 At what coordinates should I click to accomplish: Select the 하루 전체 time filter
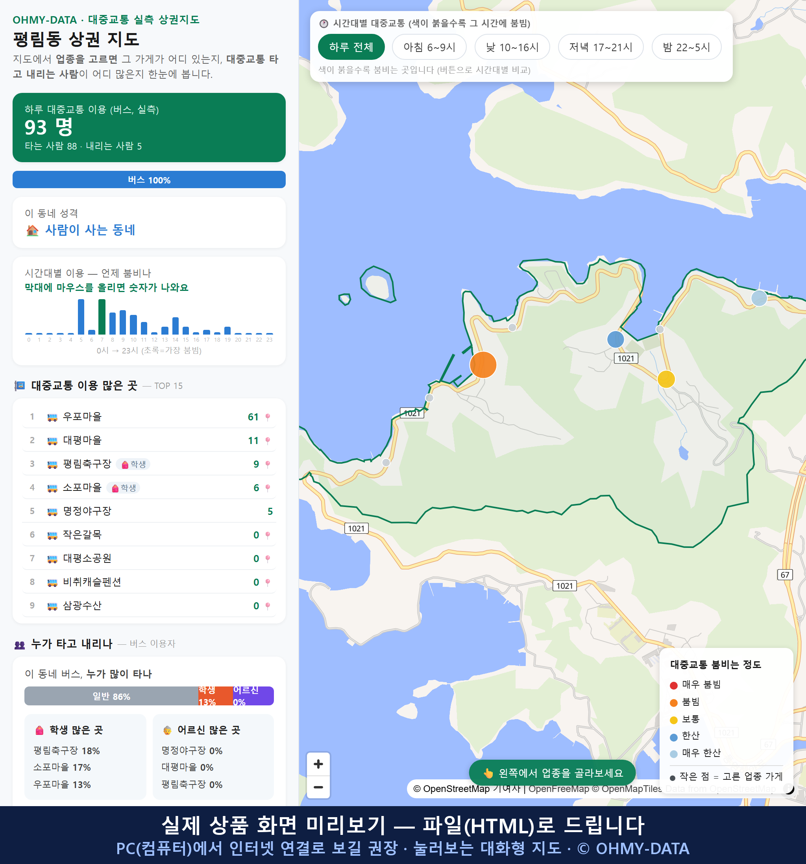click(x=351, y=47)
